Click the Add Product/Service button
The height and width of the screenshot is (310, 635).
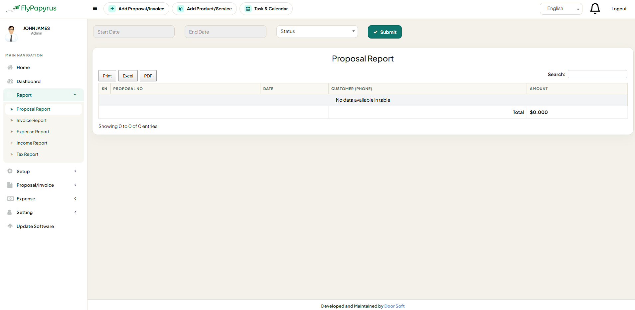[x=204, y=9]
